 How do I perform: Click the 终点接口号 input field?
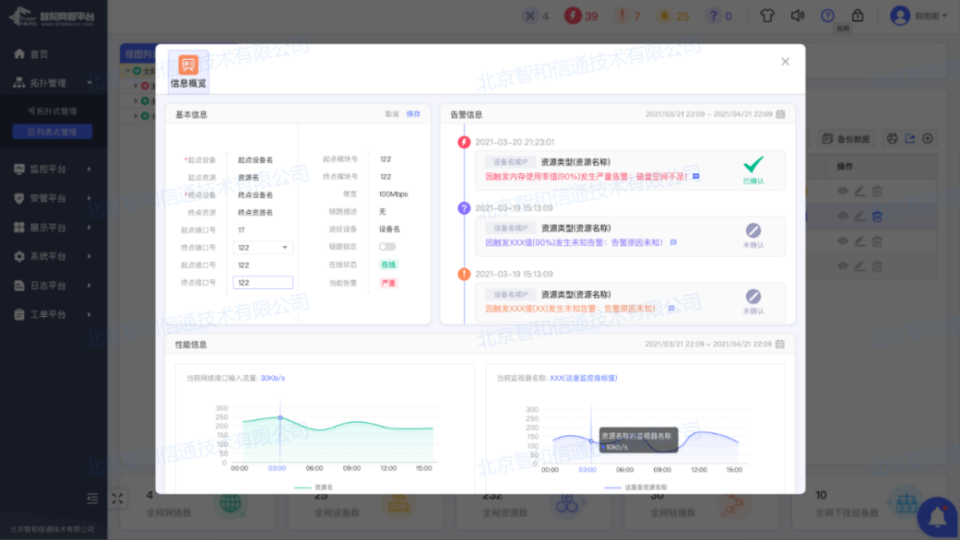[262, 283]
